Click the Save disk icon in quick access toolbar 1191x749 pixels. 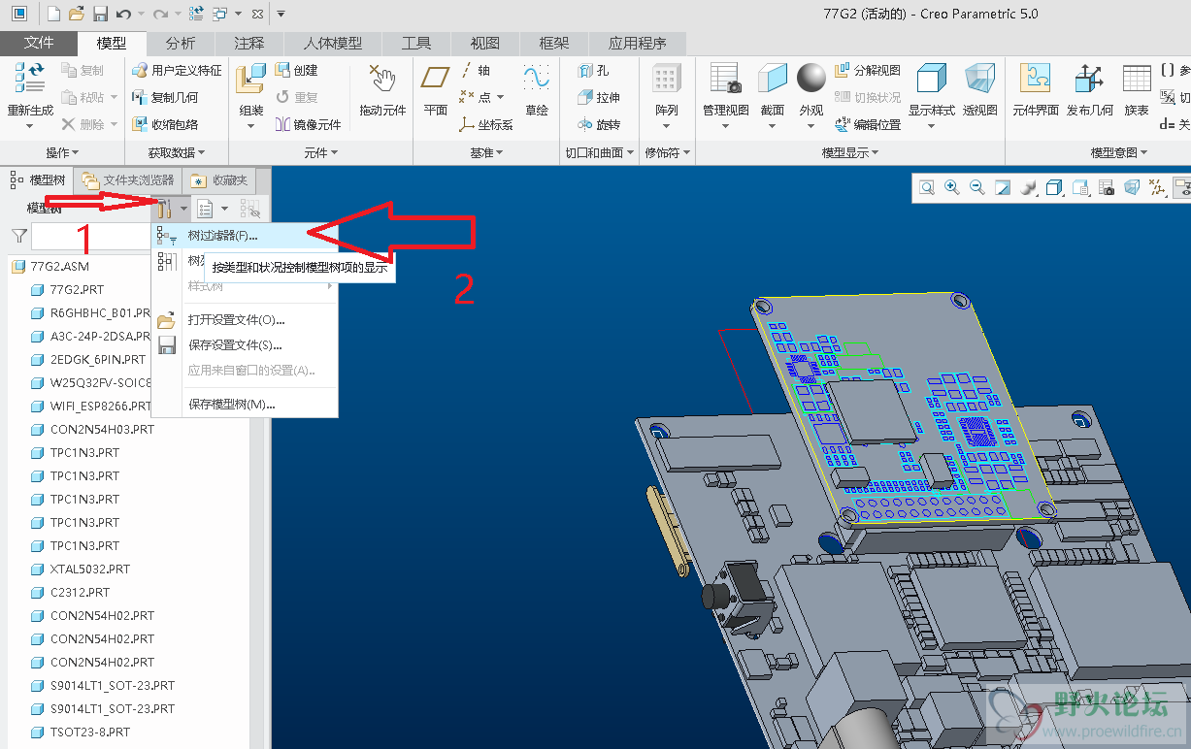coord(100,14)
